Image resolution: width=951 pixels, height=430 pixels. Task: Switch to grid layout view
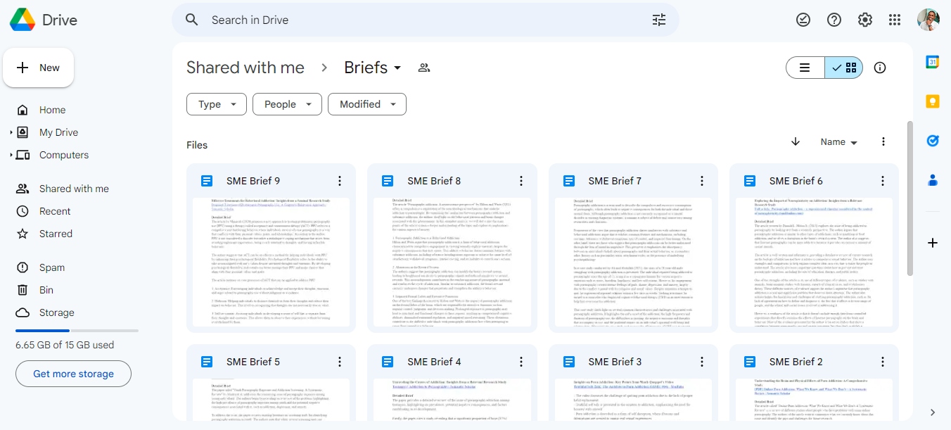[x=844, y=68]
